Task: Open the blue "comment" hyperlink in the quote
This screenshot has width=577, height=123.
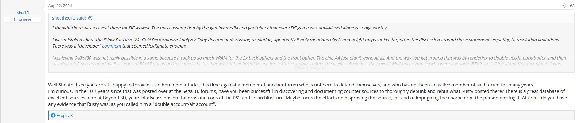Action: 112,46
